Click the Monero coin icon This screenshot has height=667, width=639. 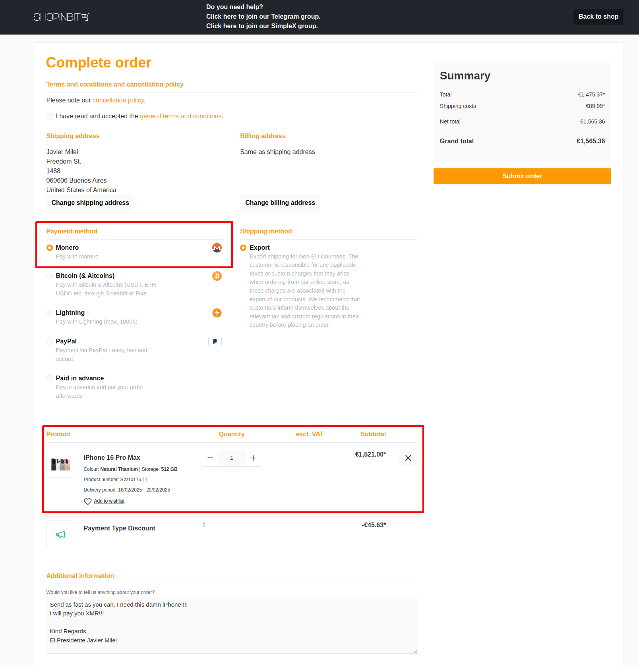[217, 248]
